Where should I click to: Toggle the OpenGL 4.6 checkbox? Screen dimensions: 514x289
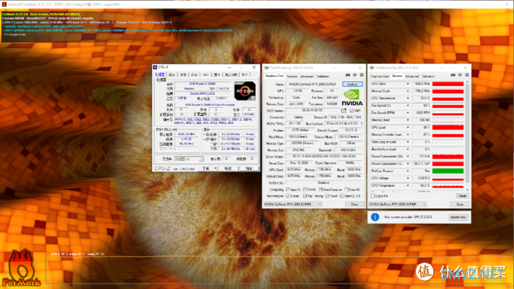tap(342, 196)
